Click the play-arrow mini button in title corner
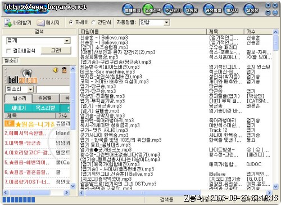 pos(268,6)
